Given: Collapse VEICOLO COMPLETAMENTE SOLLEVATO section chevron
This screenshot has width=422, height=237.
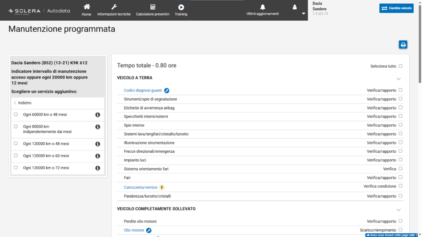Looking at the screenshot, I should coord(399,210).
